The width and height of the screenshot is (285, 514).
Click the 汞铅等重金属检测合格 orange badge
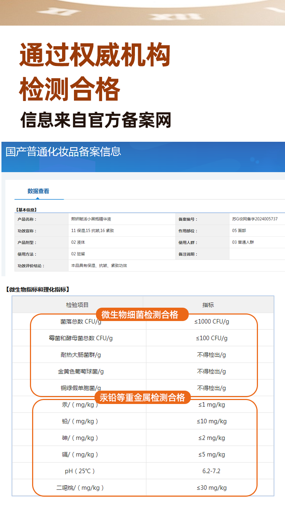tap(142, 397)
